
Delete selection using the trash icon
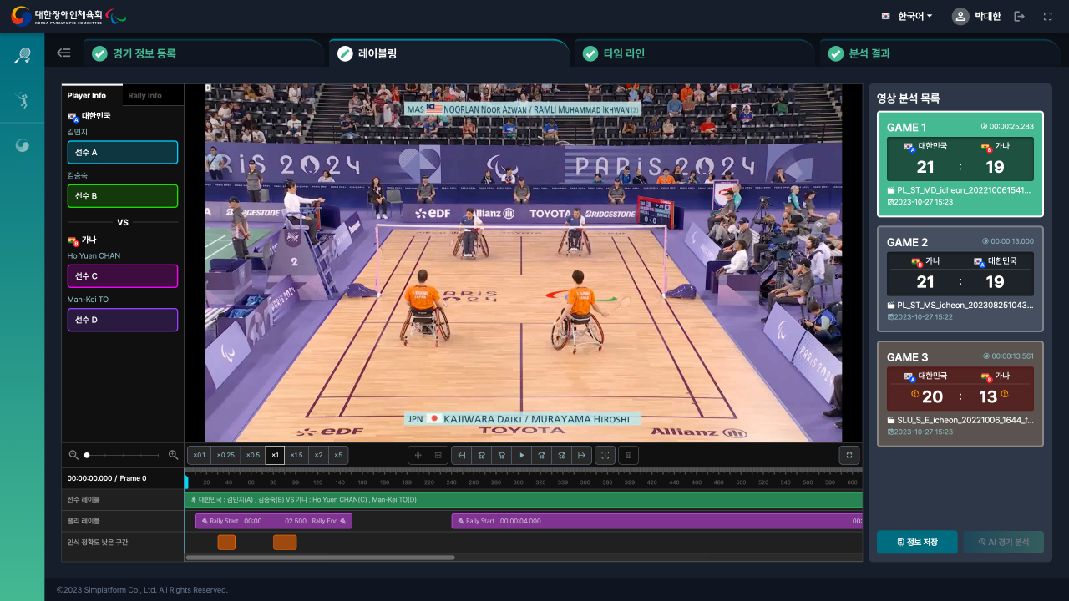click(x=629, y=455)
